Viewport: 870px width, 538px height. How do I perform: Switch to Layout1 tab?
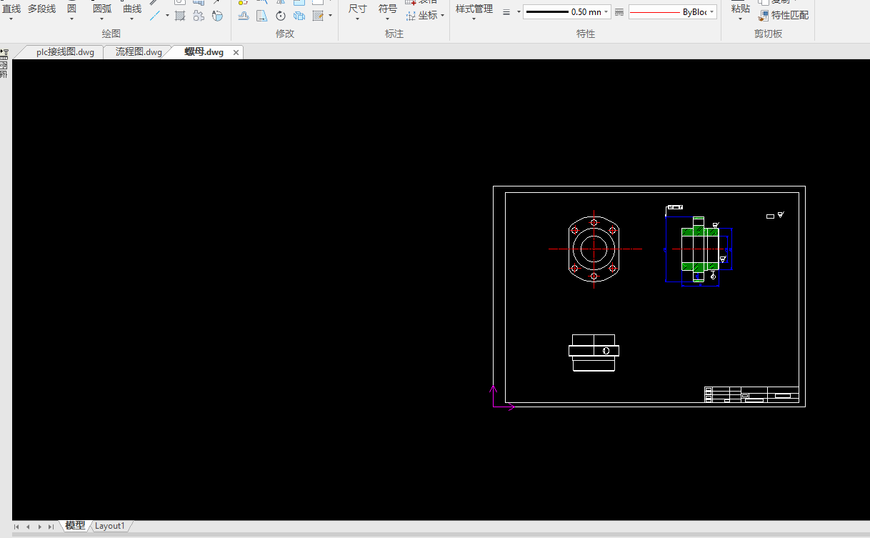tap(110, 526)
